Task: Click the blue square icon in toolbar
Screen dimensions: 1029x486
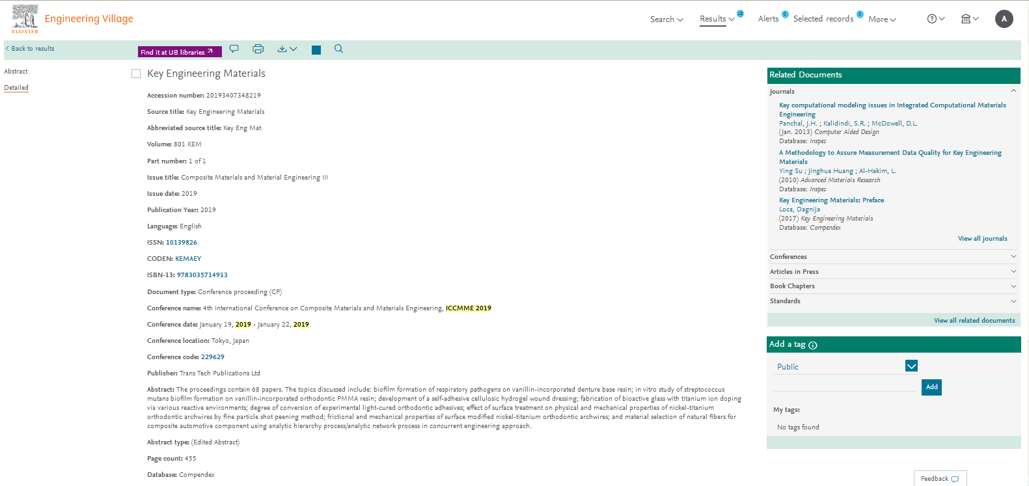Action: tap(316, 50)
